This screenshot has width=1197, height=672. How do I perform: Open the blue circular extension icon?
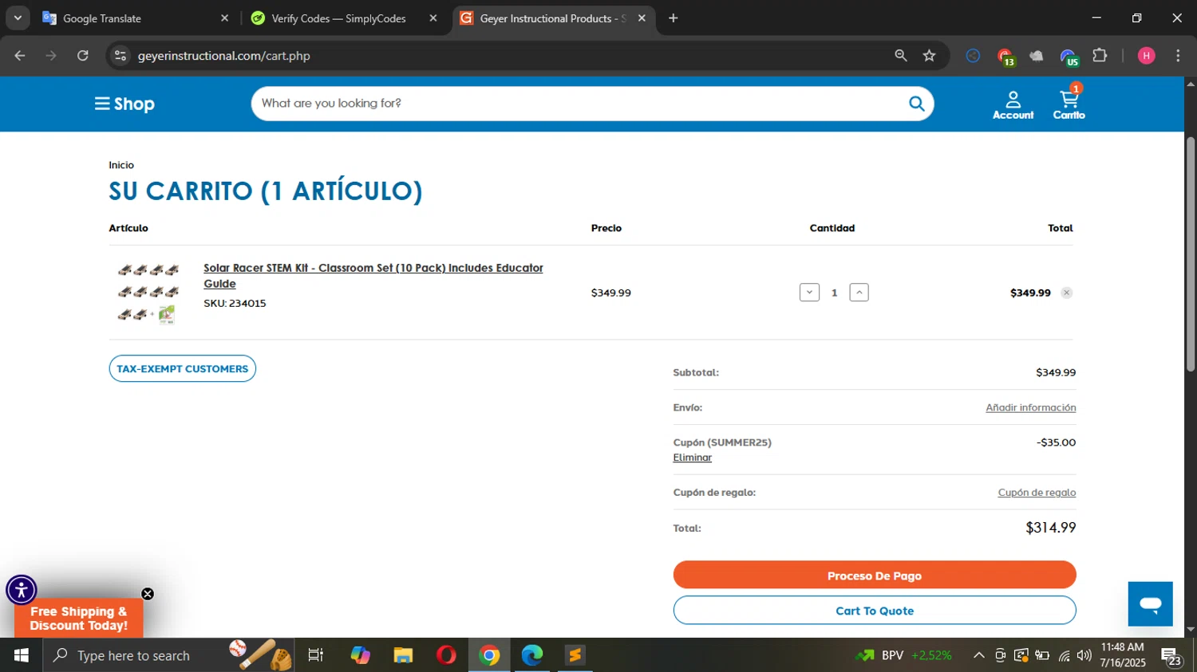pyautogui.click(x=973, y=56)
